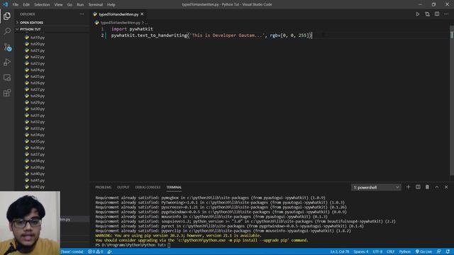
Task: Click the editor vertical scrollbar
Action: (452, 100)
